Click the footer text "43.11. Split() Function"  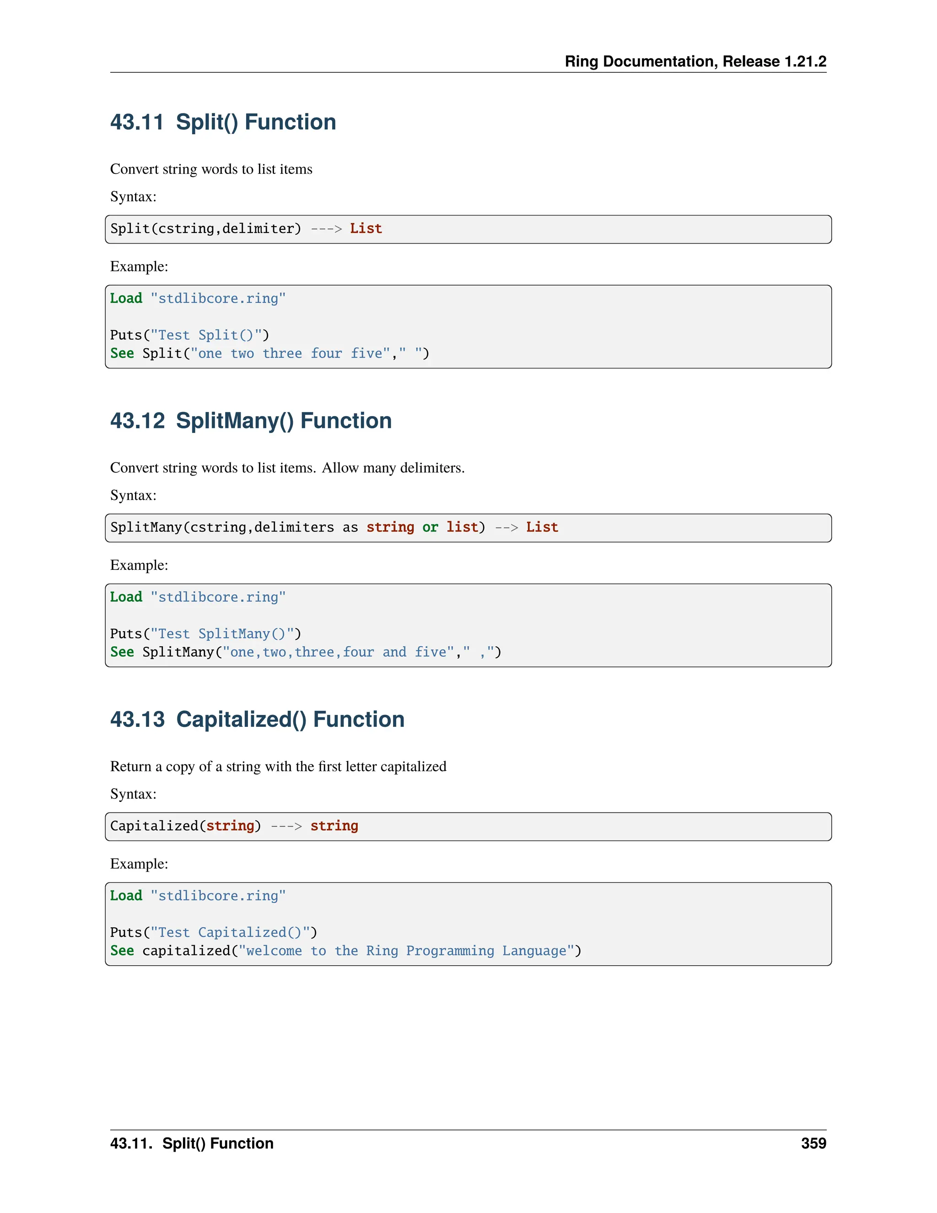pos(192,1143)
